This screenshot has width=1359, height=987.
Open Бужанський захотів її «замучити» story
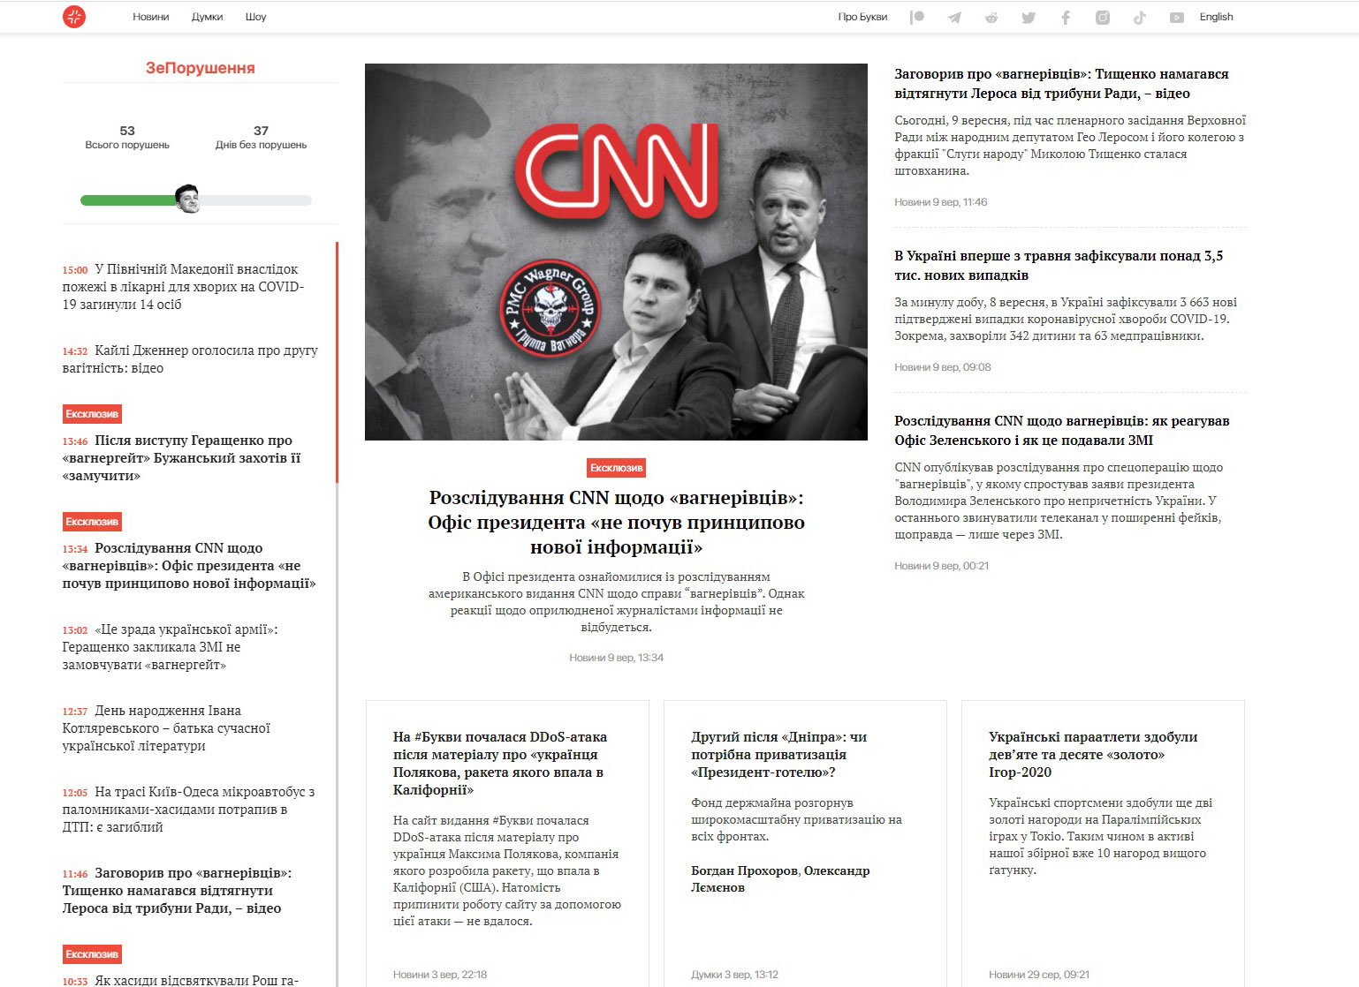click(x=182, y=458)
